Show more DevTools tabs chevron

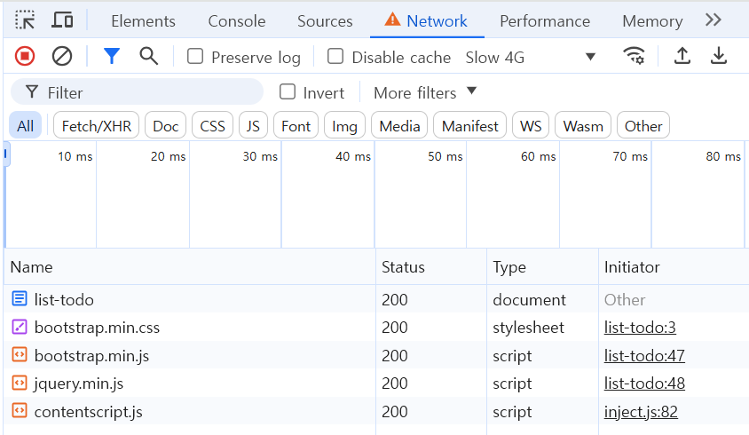tap(714, 20)
